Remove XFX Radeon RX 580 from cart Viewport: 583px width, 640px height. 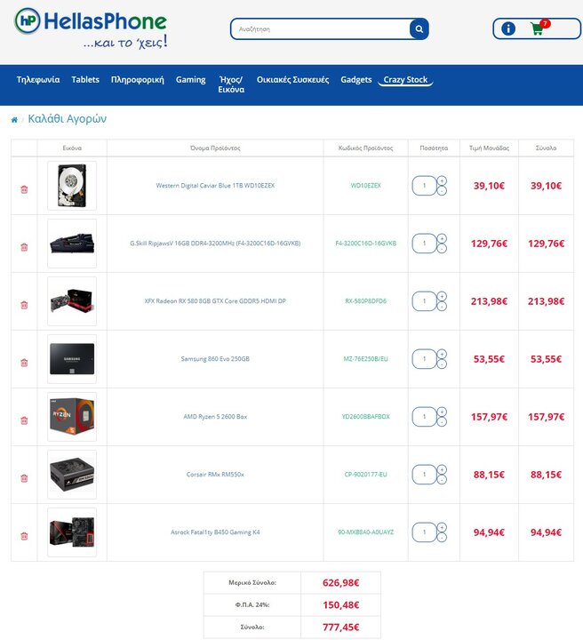(24, 305)
